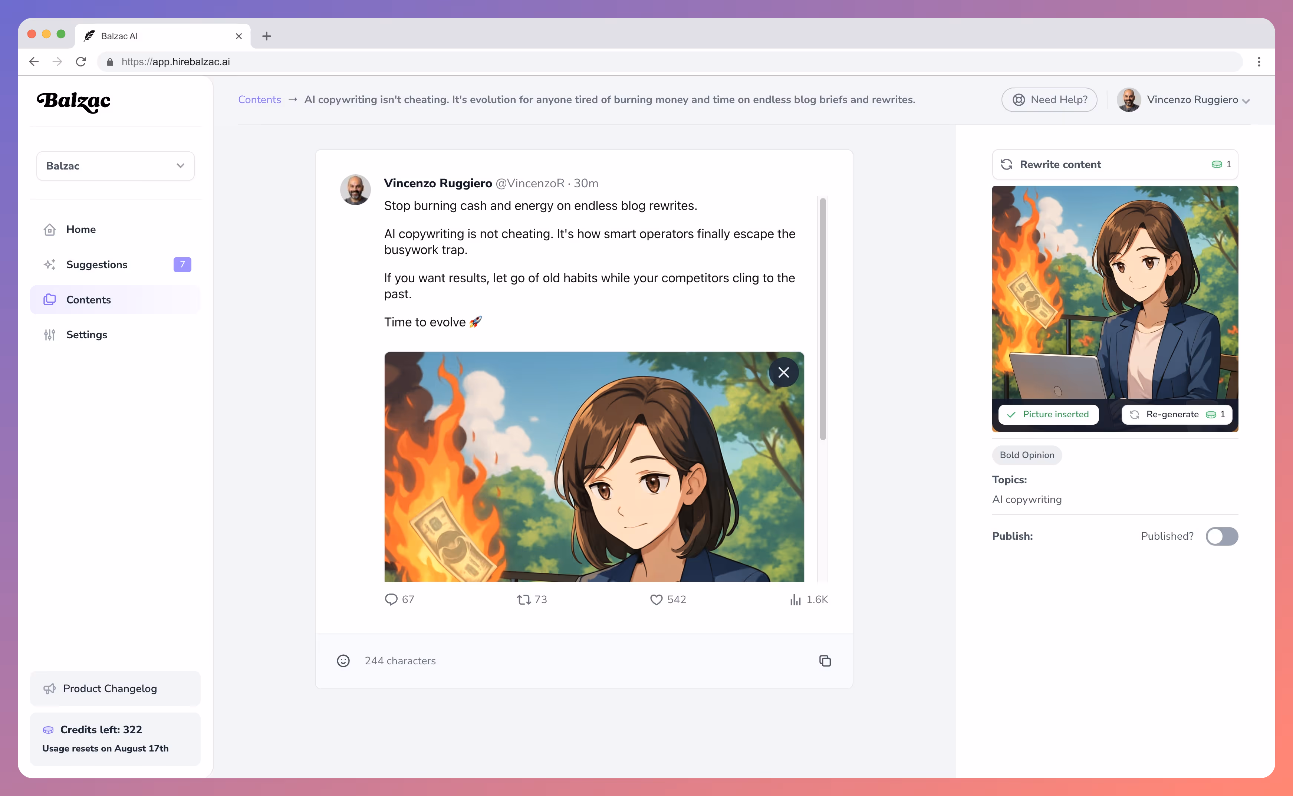Go to Home in sidebar

(x=115, y=229)
